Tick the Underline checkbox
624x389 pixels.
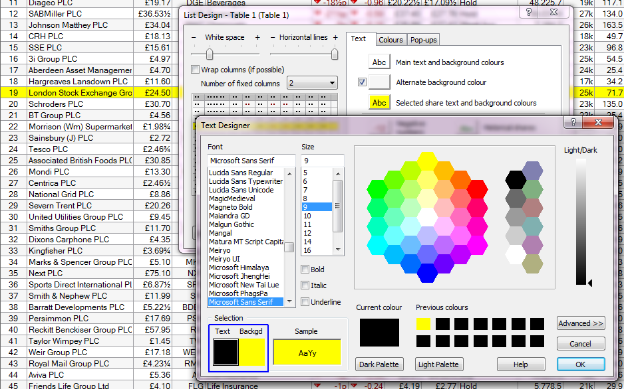point(305,302)
